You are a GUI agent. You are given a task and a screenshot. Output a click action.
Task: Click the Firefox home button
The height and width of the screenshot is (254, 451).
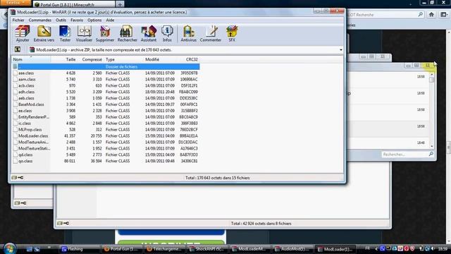pyautogui.click(x=431, y=14)
